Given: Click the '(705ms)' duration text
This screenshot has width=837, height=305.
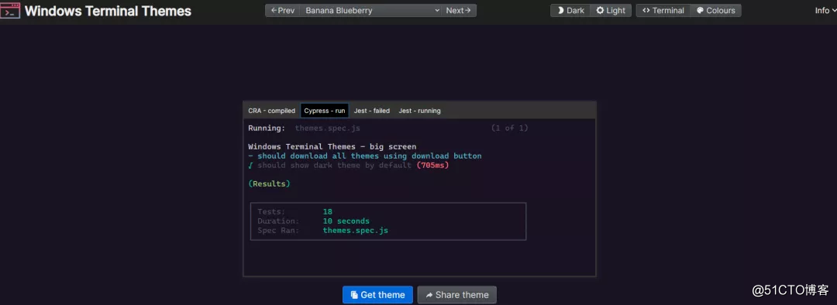Looking at the screenshot, I should coord(433,166).
